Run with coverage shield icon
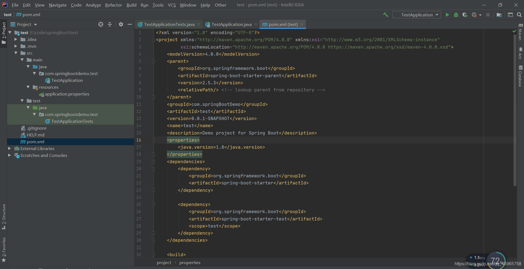 coord(465,15)
